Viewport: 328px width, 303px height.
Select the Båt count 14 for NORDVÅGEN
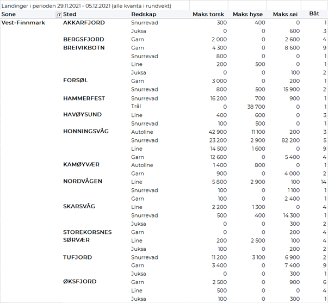pyautogui.click(x=323, y=182)
